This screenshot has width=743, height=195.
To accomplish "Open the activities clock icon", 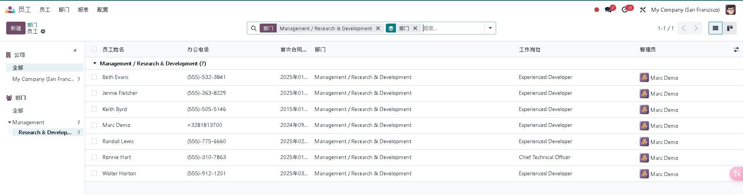I will pyautogui.click(x=625, y=10).
